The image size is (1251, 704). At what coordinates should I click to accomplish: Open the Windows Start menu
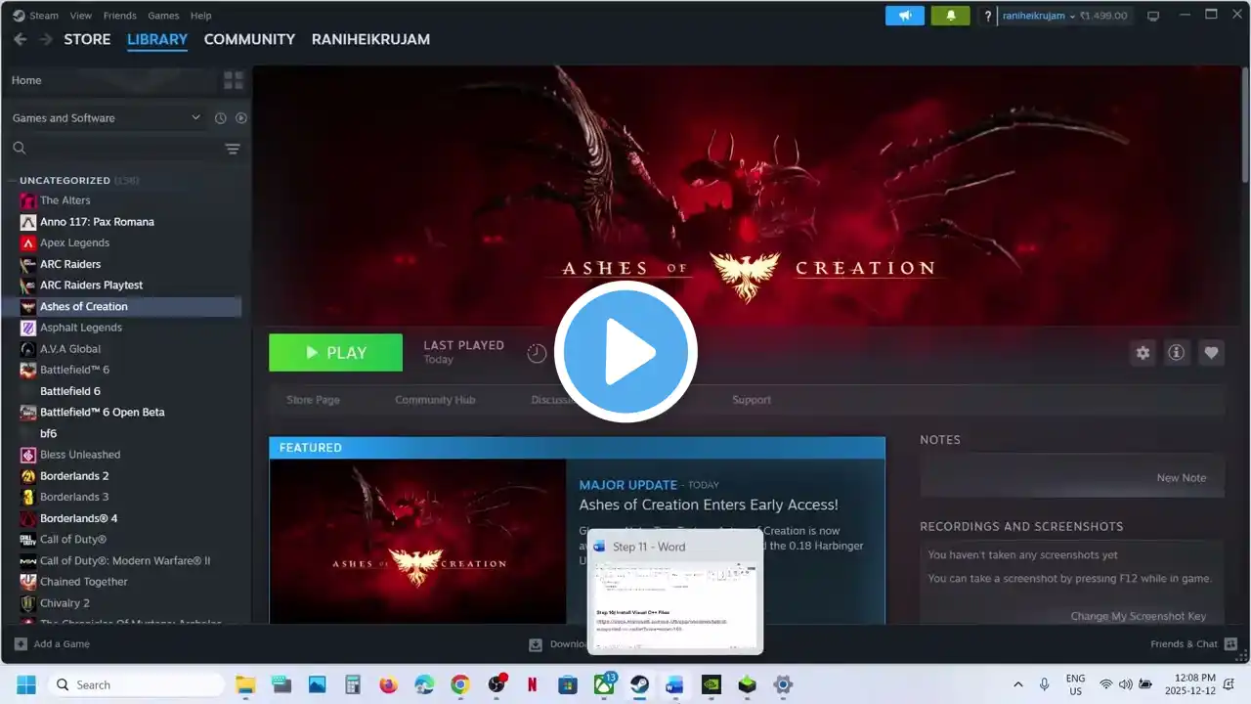25,684
